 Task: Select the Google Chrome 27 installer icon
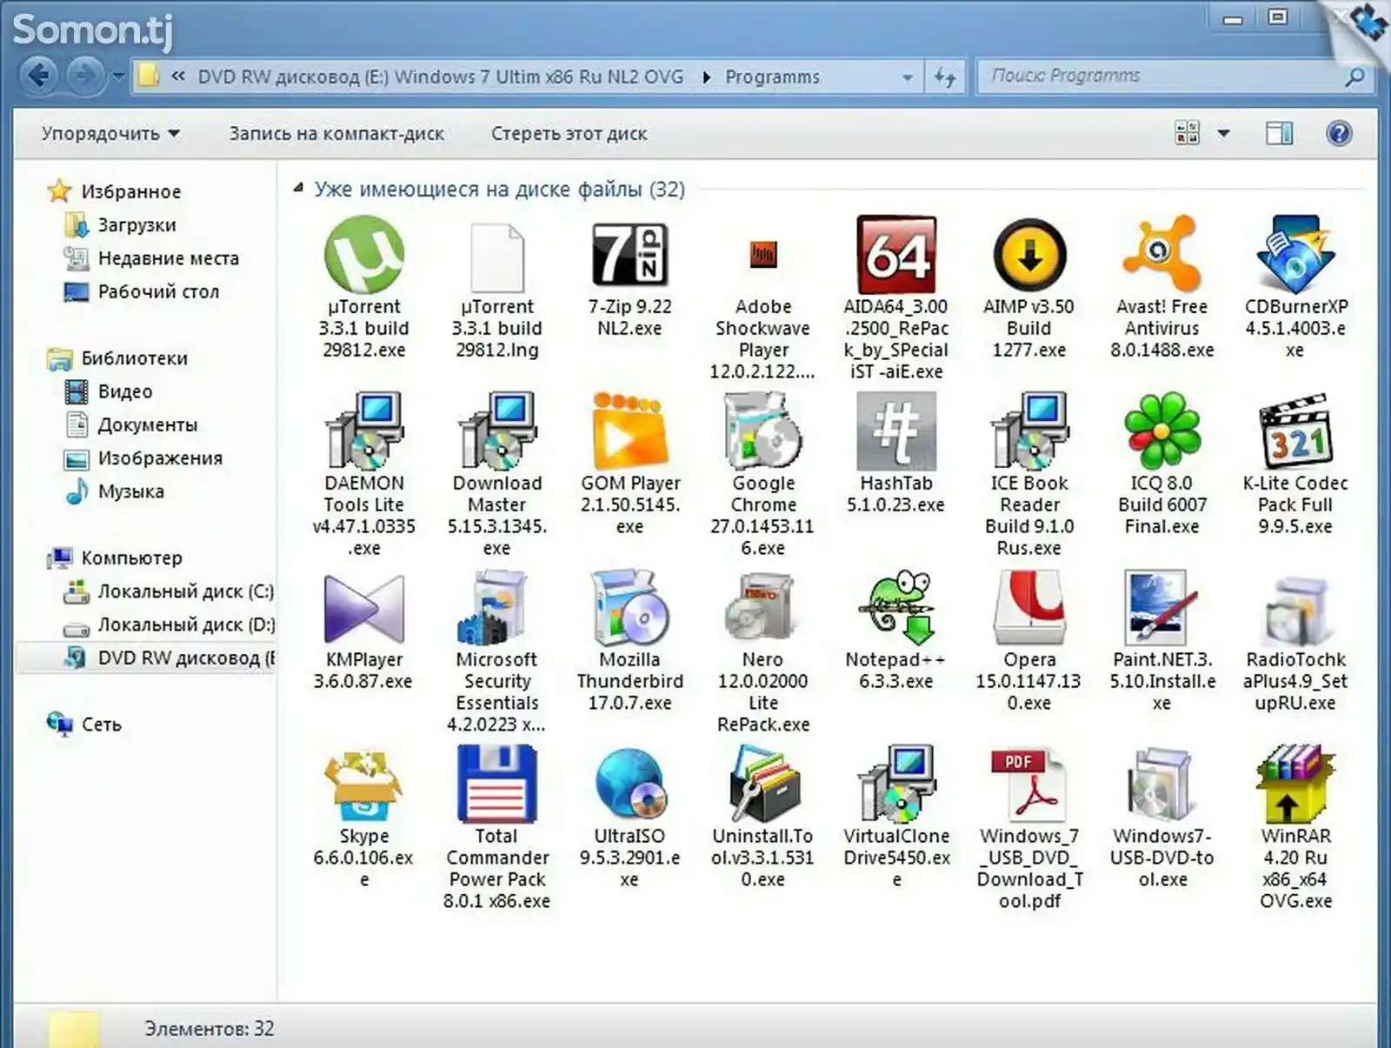pyautogui.click(x=763, y=431)
